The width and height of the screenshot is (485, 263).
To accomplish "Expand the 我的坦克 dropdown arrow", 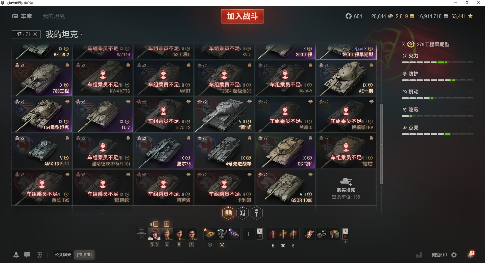I will click(x=81, y=34).
